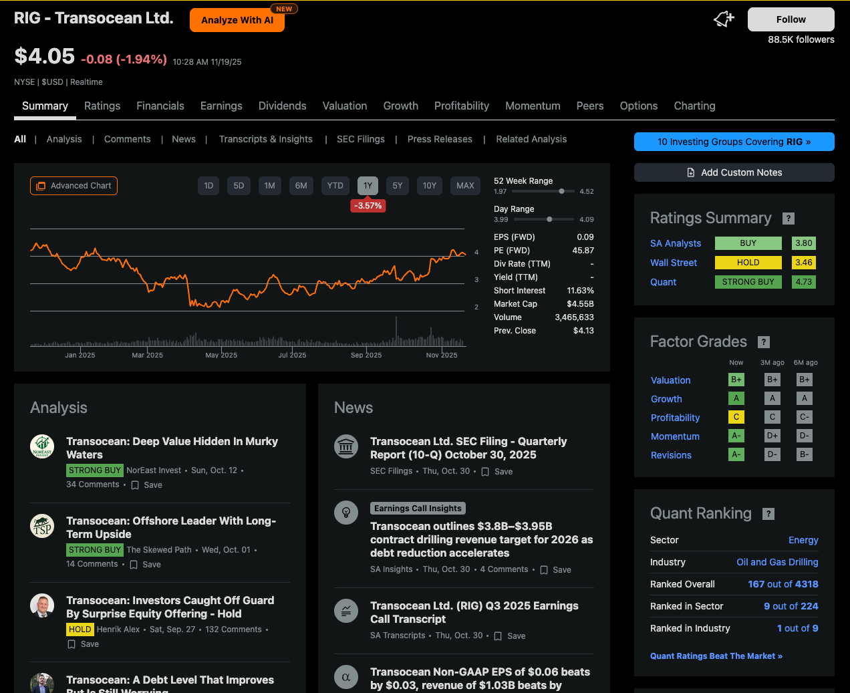Image resolution: width=850 pixels, height=693 pixels.
Task: Click the Day Range slider marker
Action: pos(549,219)
